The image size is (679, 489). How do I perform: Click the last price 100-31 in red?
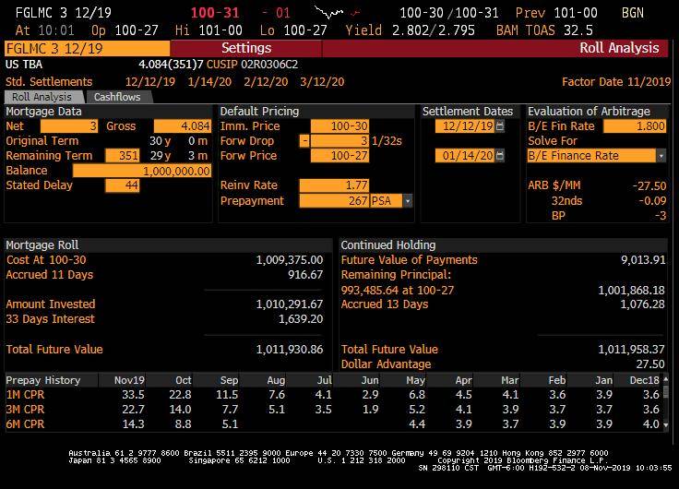point(215,13)
